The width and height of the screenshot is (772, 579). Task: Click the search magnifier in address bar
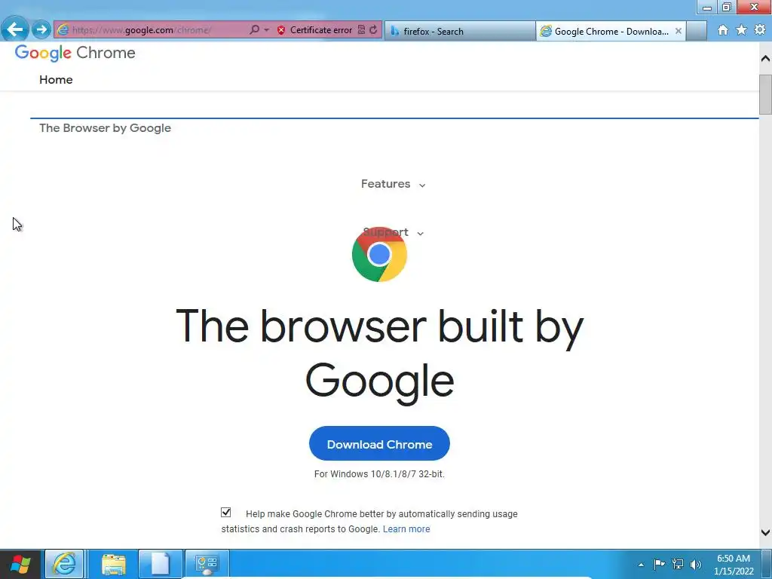(x=254, y=29)
